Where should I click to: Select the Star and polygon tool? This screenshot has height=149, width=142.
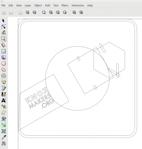tap(4, 70)
